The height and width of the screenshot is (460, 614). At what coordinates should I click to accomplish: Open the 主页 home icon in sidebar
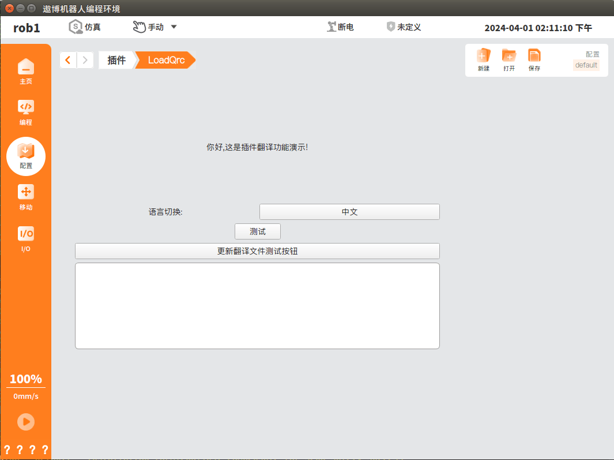click(x=26, y=72)
